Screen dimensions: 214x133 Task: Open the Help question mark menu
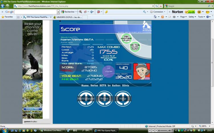[208, 17]
